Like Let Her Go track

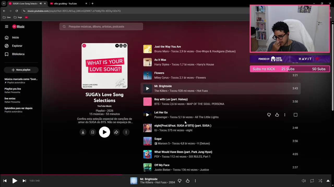(277, 115)
